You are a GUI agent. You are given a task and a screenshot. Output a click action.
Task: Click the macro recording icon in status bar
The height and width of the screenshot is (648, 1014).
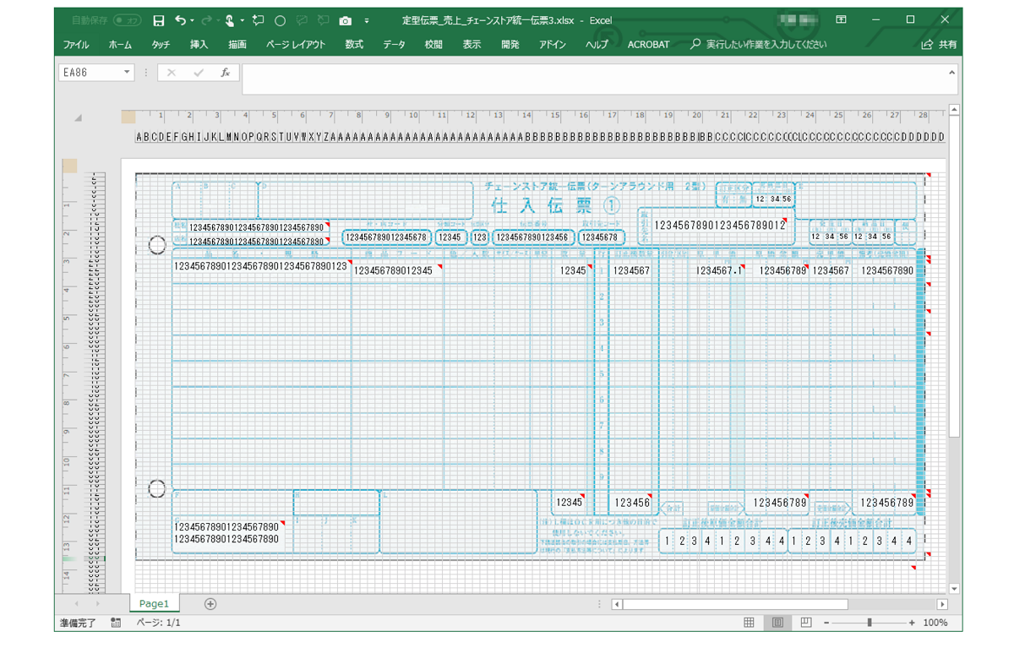click(116, 623)
